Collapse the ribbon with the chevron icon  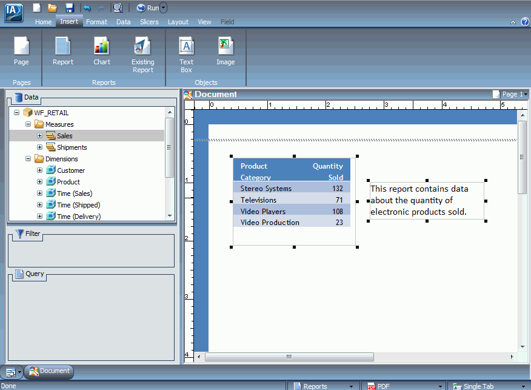(513, 22)
